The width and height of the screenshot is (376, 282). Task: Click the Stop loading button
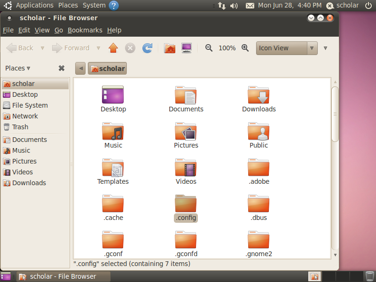(x=130, y=48)
